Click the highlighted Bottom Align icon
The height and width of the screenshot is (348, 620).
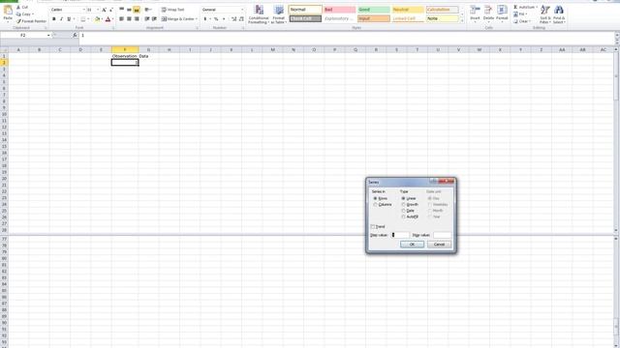[137, 10]
